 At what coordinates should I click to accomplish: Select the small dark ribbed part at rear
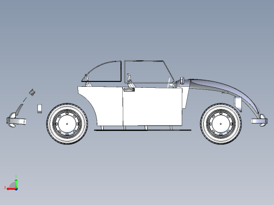coord(32,92)
